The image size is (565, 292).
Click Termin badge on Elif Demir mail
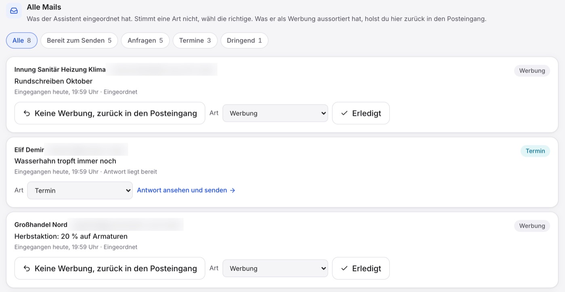click(535, 151)
